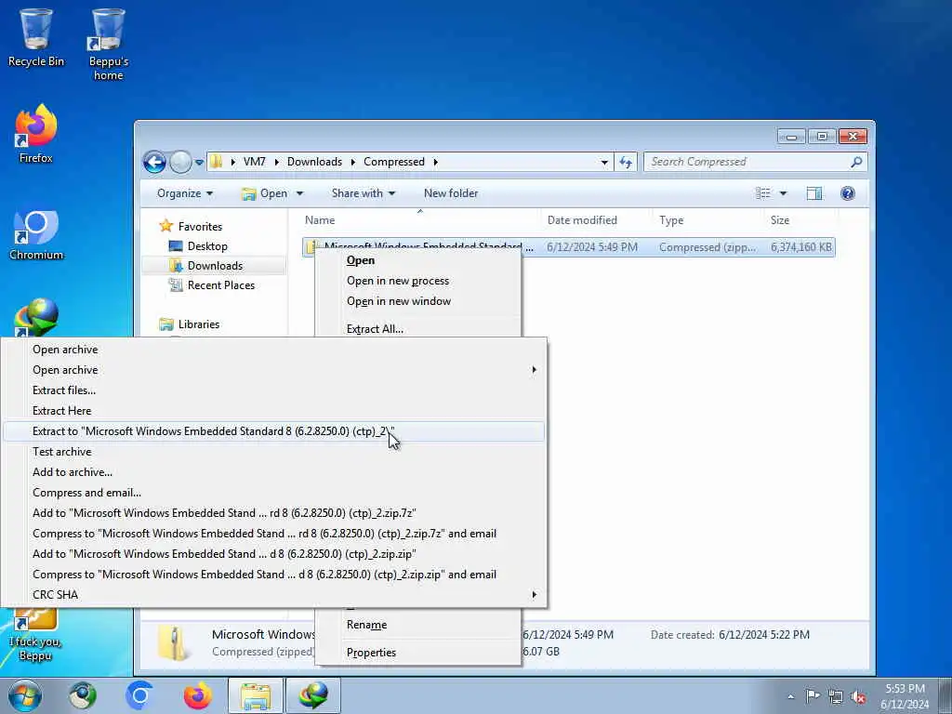Open Chromium from the taskbar
This screenshot has width=952, height=714.
139,695
